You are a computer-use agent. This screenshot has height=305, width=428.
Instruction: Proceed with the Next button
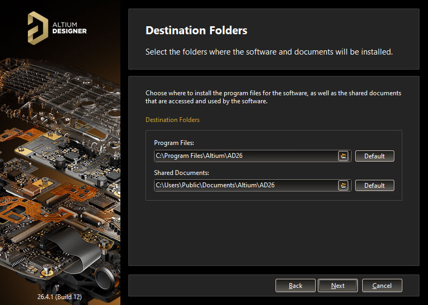pyautogui.click(x=338, y=286)
